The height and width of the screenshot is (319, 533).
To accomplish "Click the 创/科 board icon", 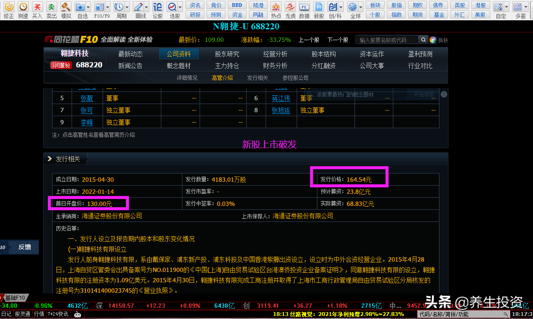I will (x=332, y=7).
